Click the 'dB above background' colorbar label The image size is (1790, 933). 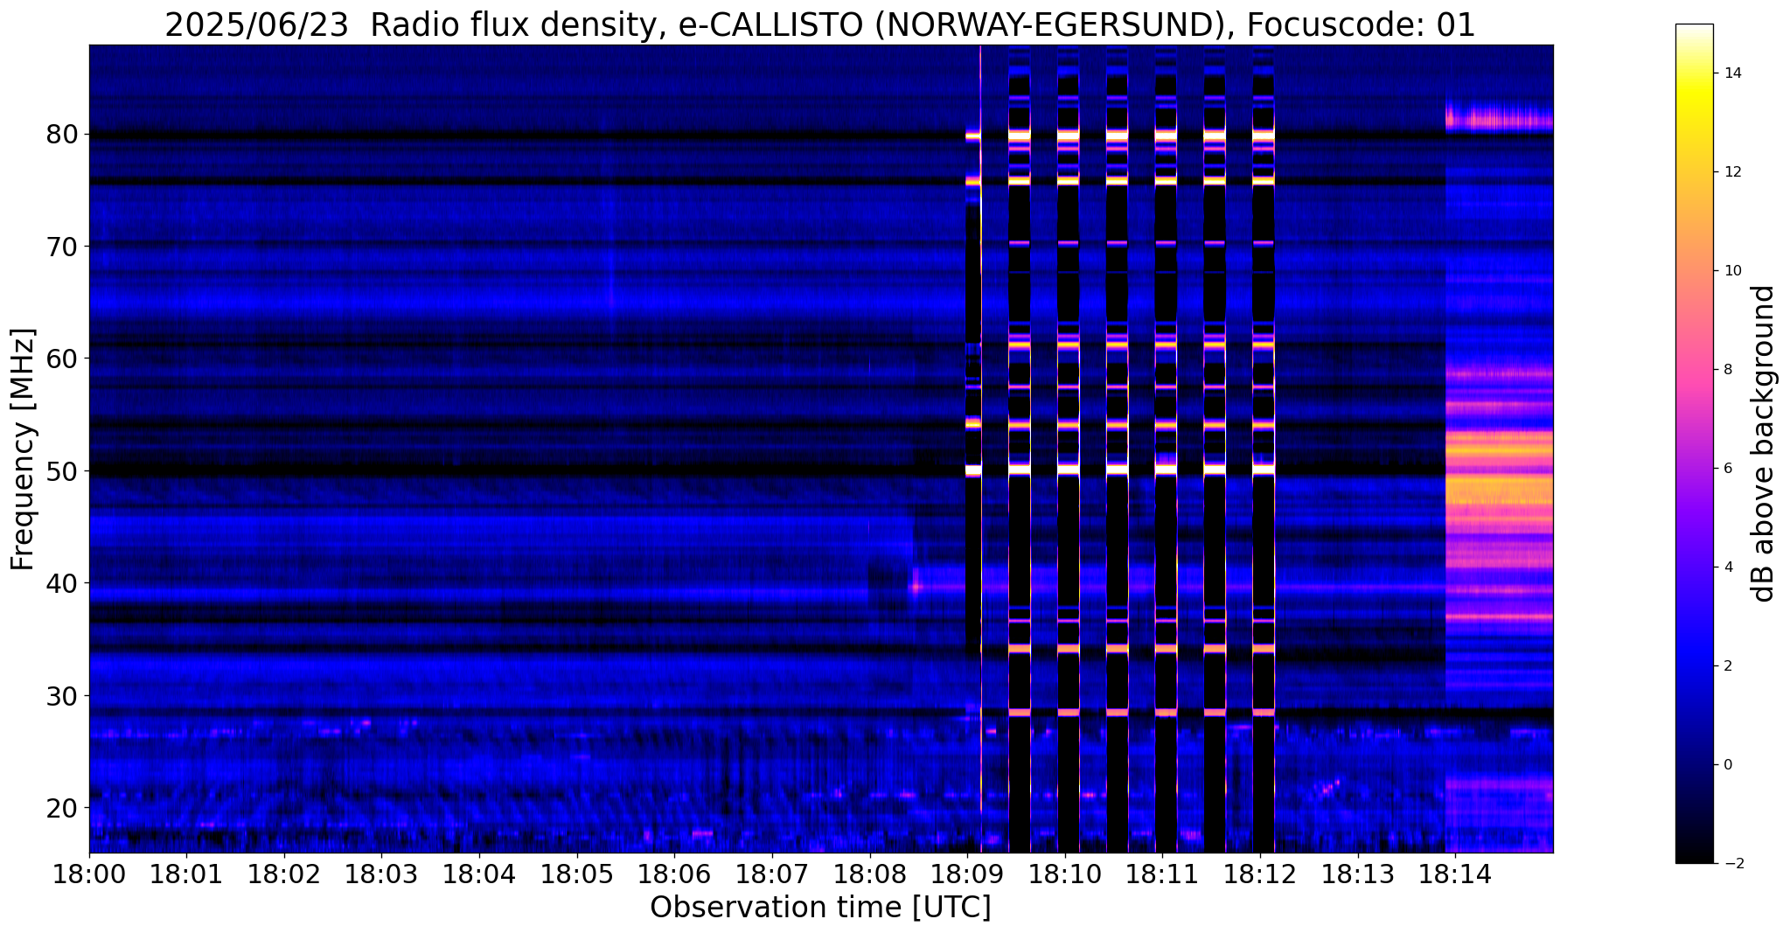tap(1765, 443)
